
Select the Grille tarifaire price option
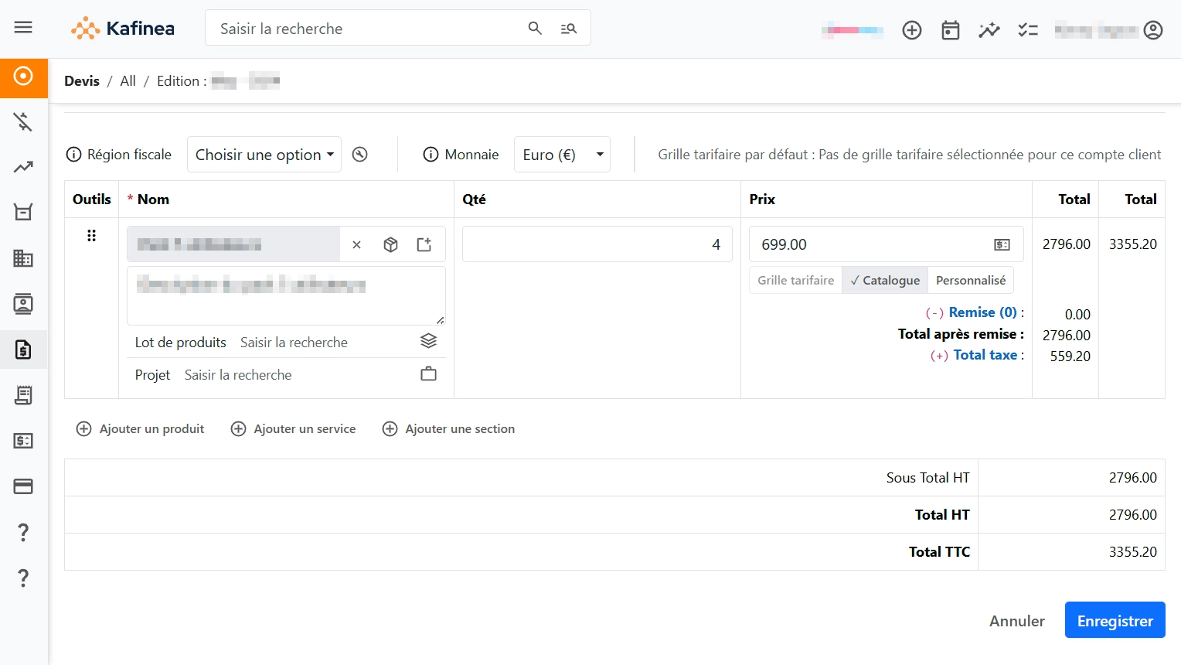(x=795, y=280)
